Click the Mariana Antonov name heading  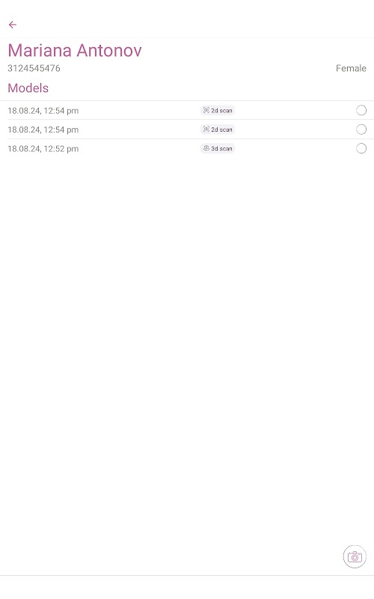[x=75, y=50]
